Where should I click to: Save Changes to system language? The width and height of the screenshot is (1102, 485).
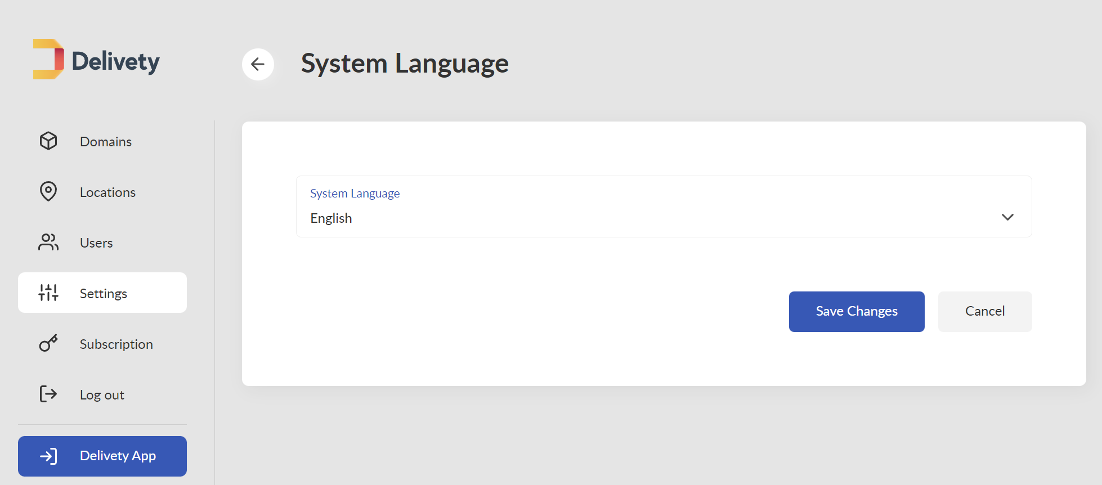click(x=857, y=312)
